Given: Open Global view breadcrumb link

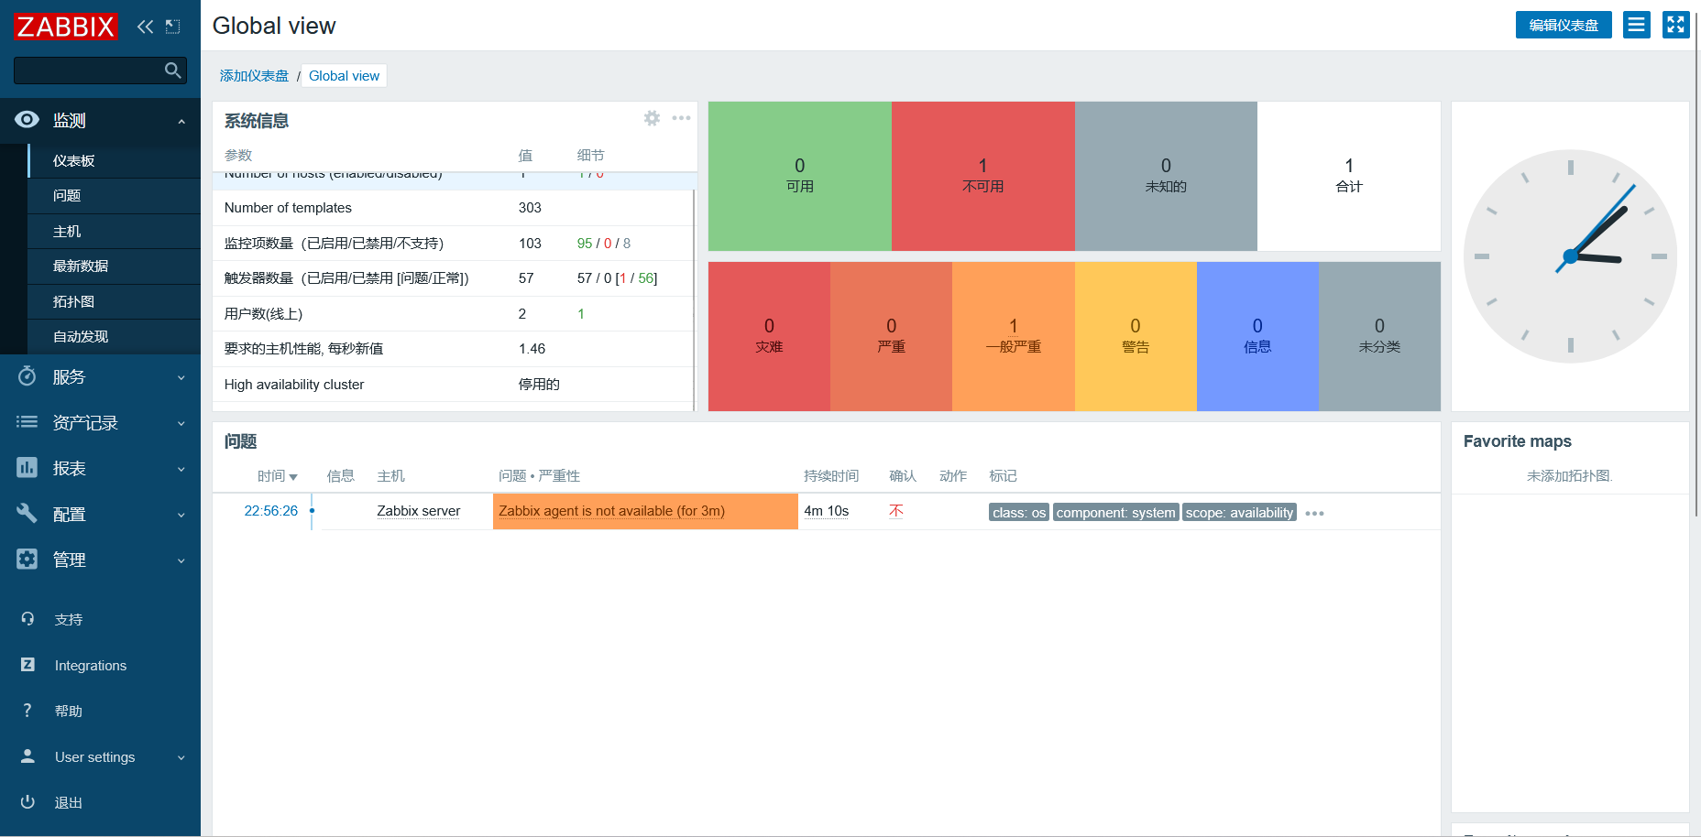Looking at the screenshot, I should (x=344, y=76).
